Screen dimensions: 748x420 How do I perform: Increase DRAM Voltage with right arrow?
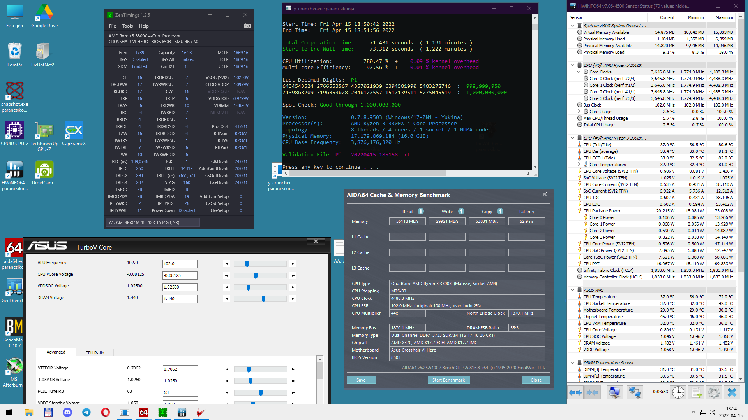[x=293, y=299]
